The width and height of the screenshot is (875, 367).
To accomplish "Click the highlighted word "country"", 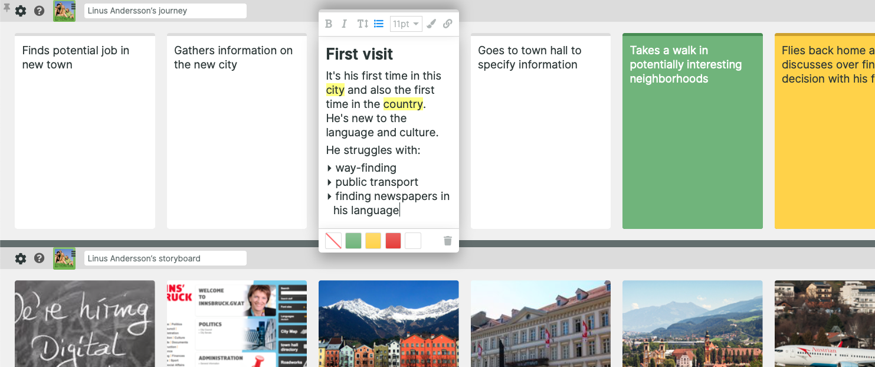I will click(x=404, y=104).
